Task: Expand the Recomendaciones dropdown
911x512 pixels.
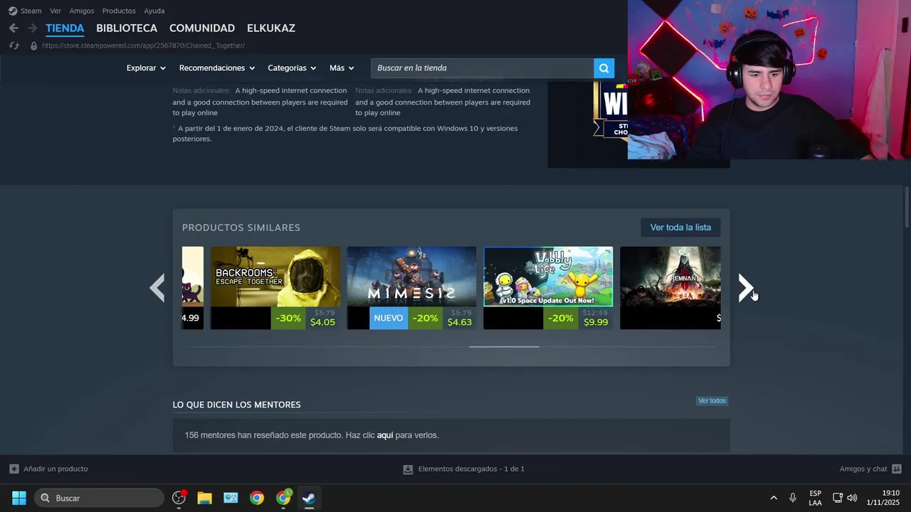Action: (x=216, y=68)
